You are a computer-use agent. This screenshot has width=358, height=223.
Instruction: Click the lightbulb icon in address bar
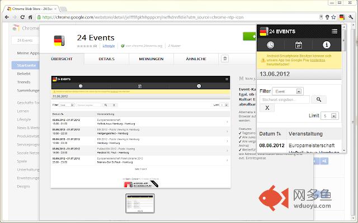coord(327,17)
